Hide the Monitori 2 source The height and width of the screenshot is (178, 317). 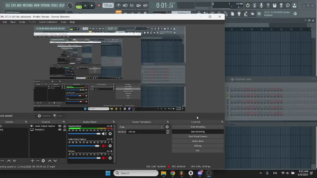point(60,129)
